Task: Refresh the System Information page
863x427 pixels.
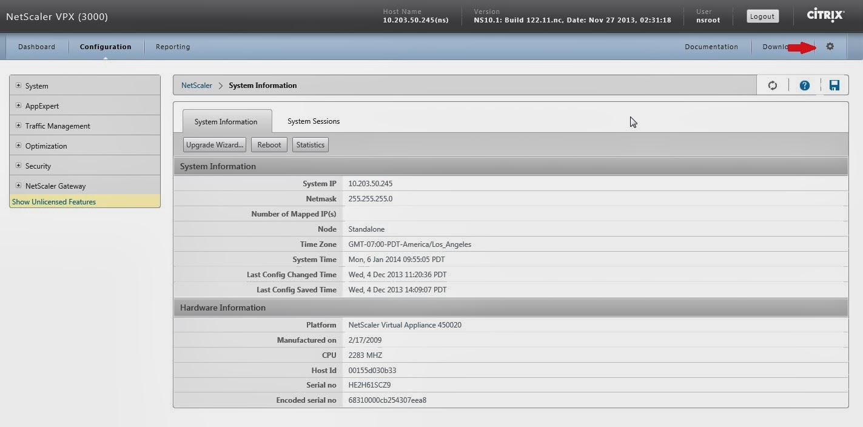Action: (772, 86)
